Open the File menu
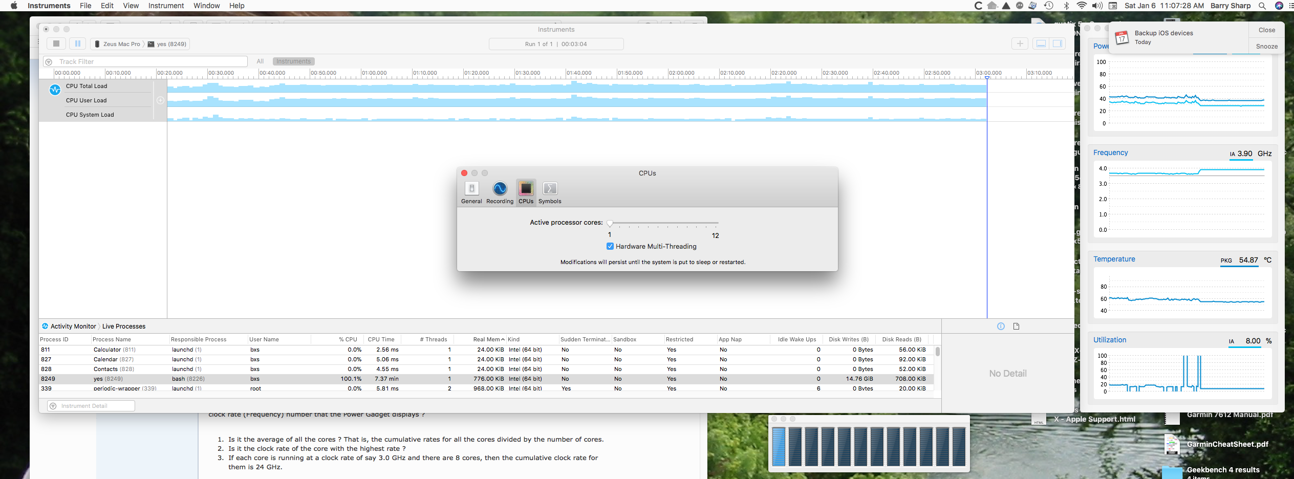 [x=85, y=6]
